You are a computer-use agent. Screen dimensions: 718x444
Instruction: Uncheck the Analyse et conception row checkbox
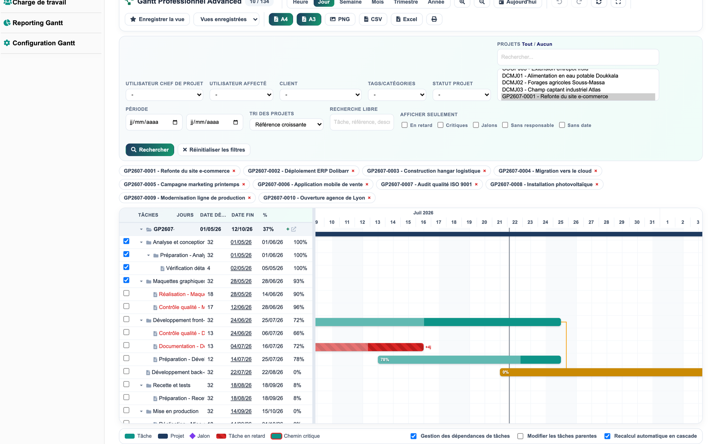(126, 241)
